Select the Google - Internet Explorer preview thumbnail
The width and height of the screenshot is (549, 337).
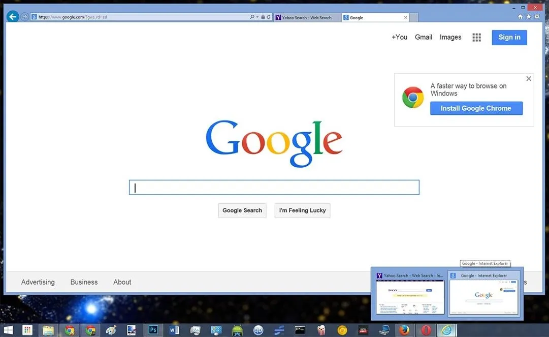pos(483,294)
